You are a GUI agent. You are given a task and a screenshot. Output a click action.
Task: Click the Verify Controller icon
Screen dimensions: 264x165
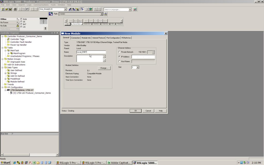pos(91,9)
